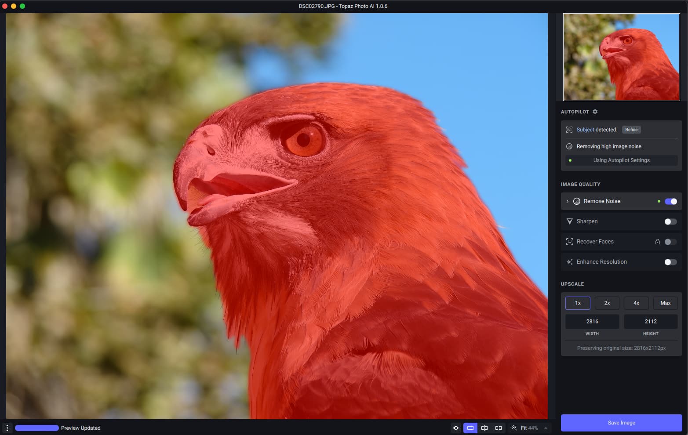Click the three-dot menu at bottom left
Viewport: 688px width, 435px height.
[7, 428]
